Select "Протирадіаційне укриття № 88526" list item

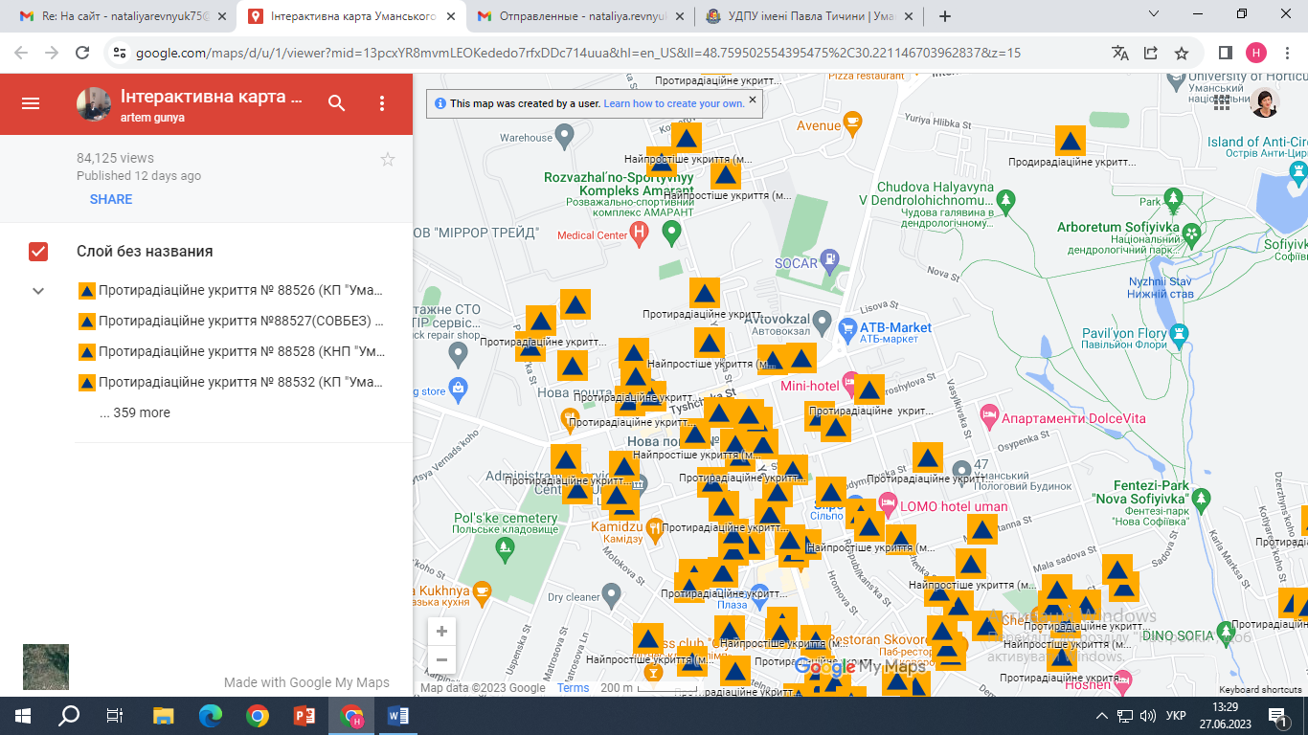point(239,291)
